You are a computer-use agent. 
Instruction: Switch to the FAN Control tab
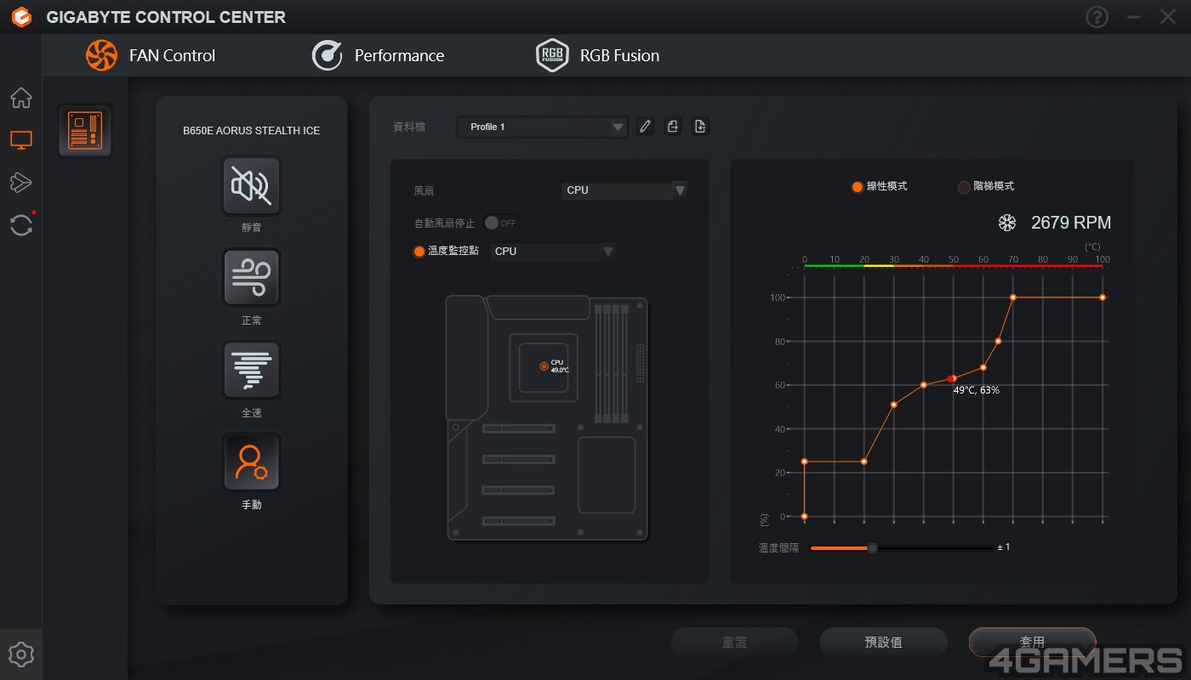(x=151, y=55)
